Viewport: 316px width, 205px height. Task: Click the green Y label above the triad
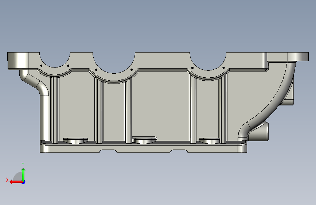(23, 164)
